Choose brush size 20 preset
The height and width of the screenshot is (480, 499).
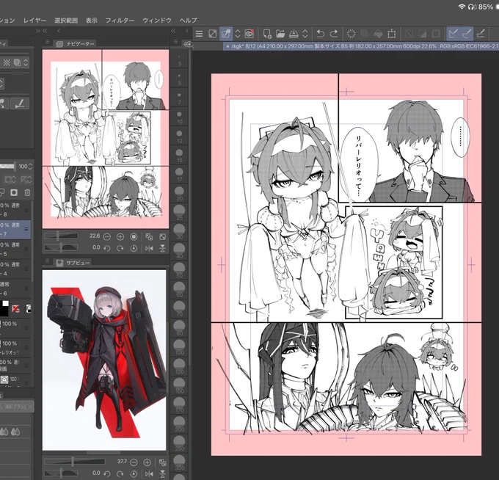[x=180, y=194]
